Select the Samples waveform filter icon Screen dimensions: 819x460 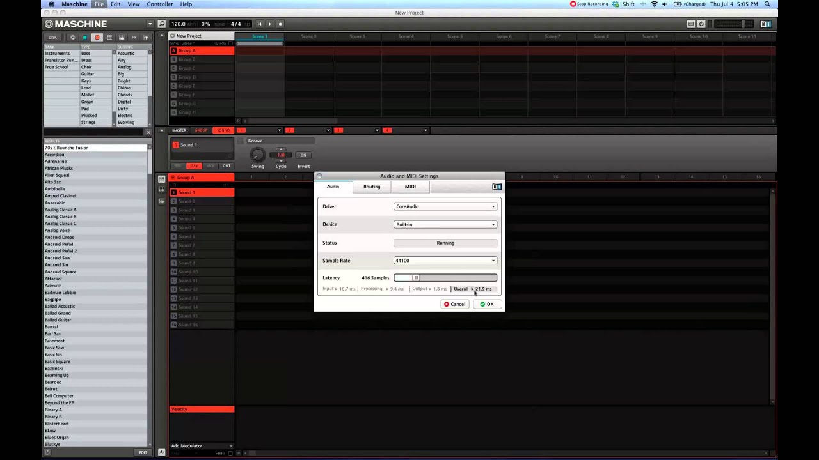click(x=146, y=38)
